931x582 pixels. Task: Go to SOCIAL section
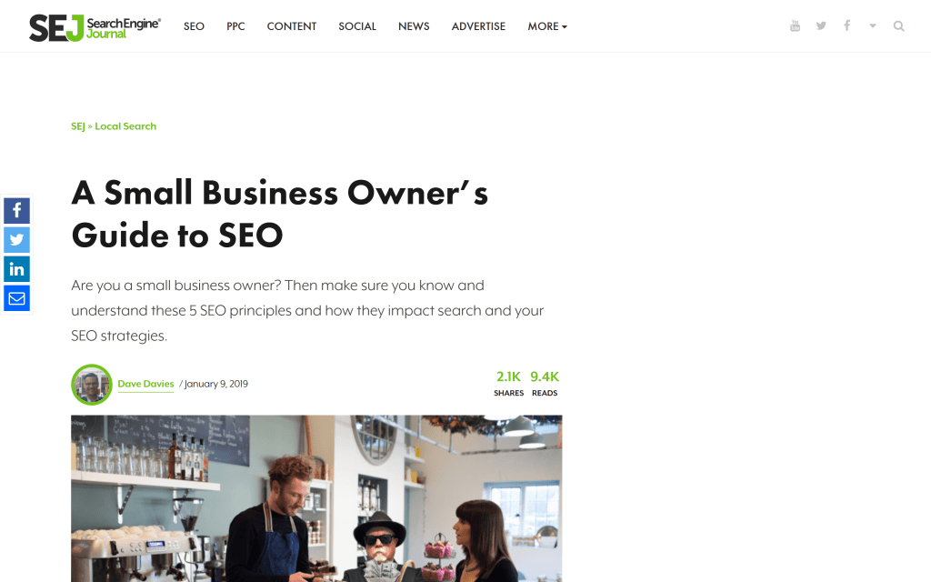357,26
